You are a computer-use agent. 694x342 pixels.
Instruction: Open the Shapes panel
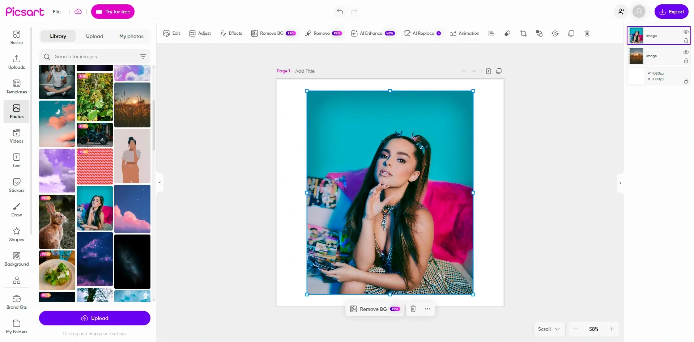(x=16, y=235)
